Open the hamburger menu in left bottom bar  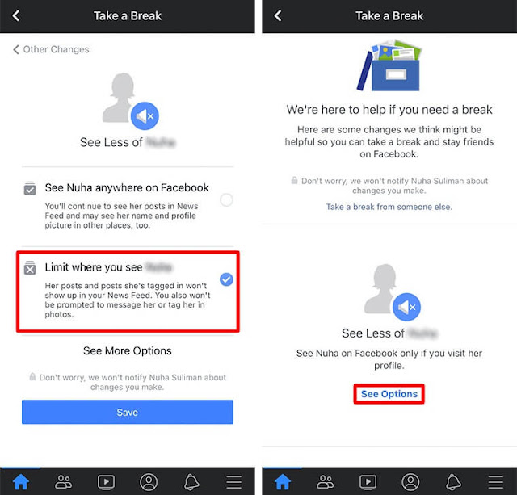pos(234,482)
